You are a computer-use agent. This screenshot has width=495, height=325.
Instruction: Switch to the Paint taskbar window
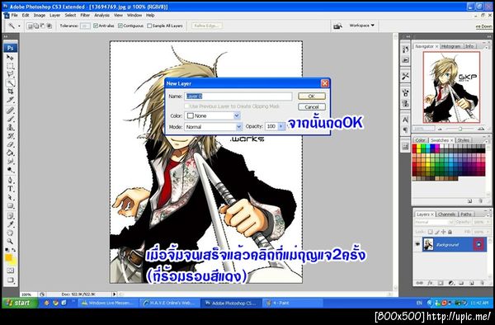click(292, 303)
